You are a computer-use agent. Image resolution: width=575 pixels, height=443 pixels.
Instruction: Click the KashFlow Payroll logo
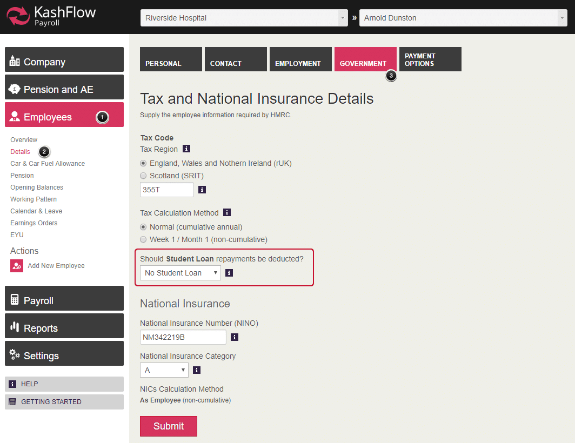[51, 16]
